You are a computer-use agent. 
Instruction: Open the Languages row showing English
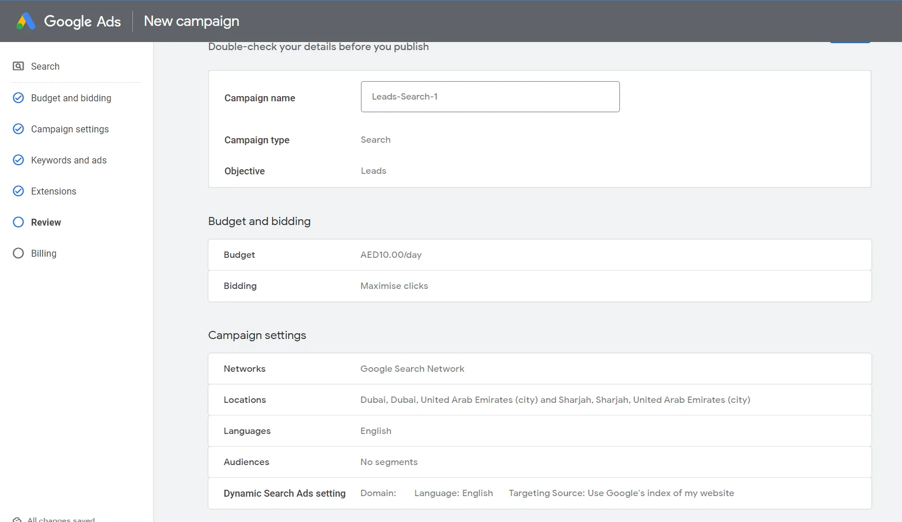(x=540, y=431)
